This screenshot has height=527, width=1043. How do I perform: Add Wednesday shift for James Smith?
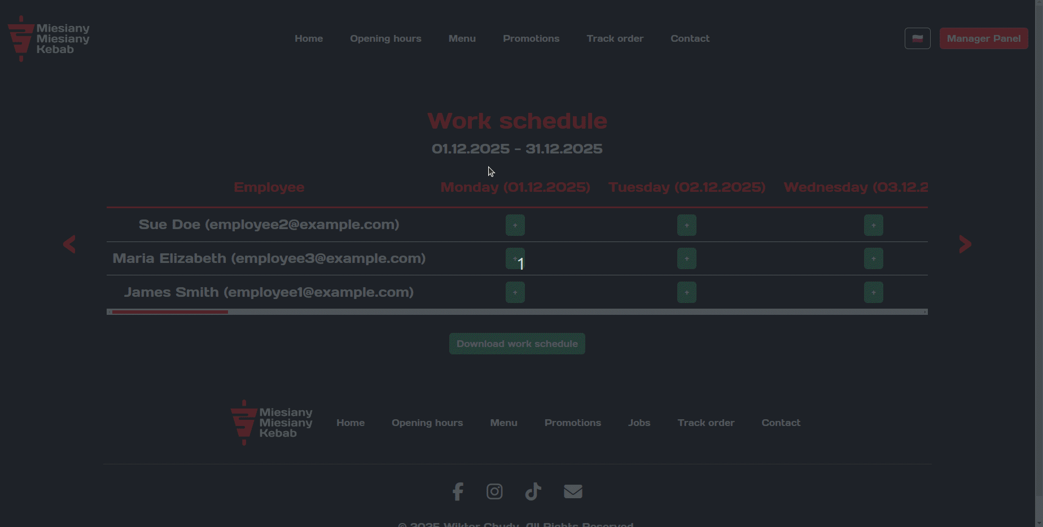pos(873,292)
